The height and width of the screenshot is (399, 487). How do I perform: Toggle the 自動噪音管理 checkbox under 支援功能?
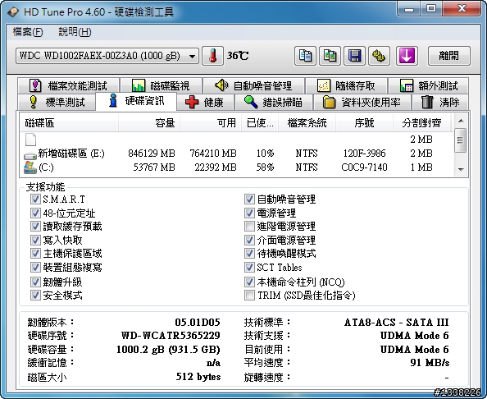coord(249,199)
